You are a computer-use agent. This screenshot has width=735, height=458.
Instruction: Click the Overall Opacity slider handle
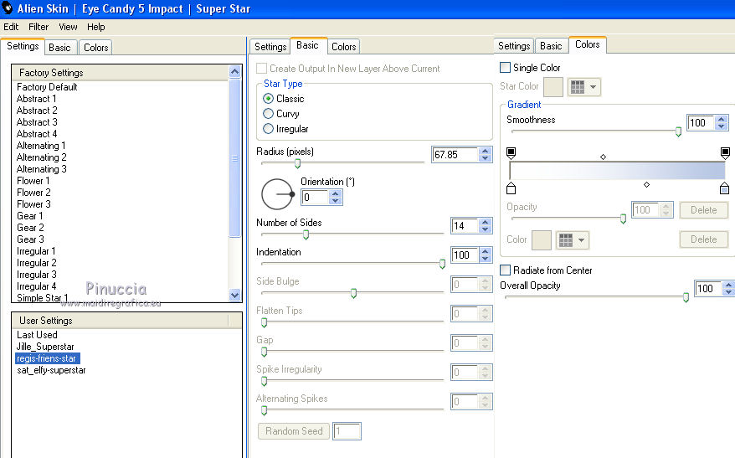pos(686,297)
